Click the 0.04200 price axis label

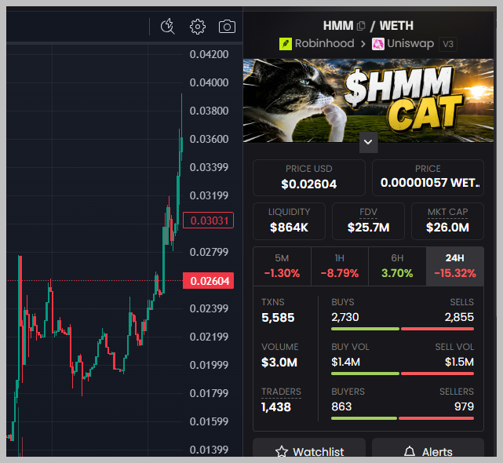[209, 54]
